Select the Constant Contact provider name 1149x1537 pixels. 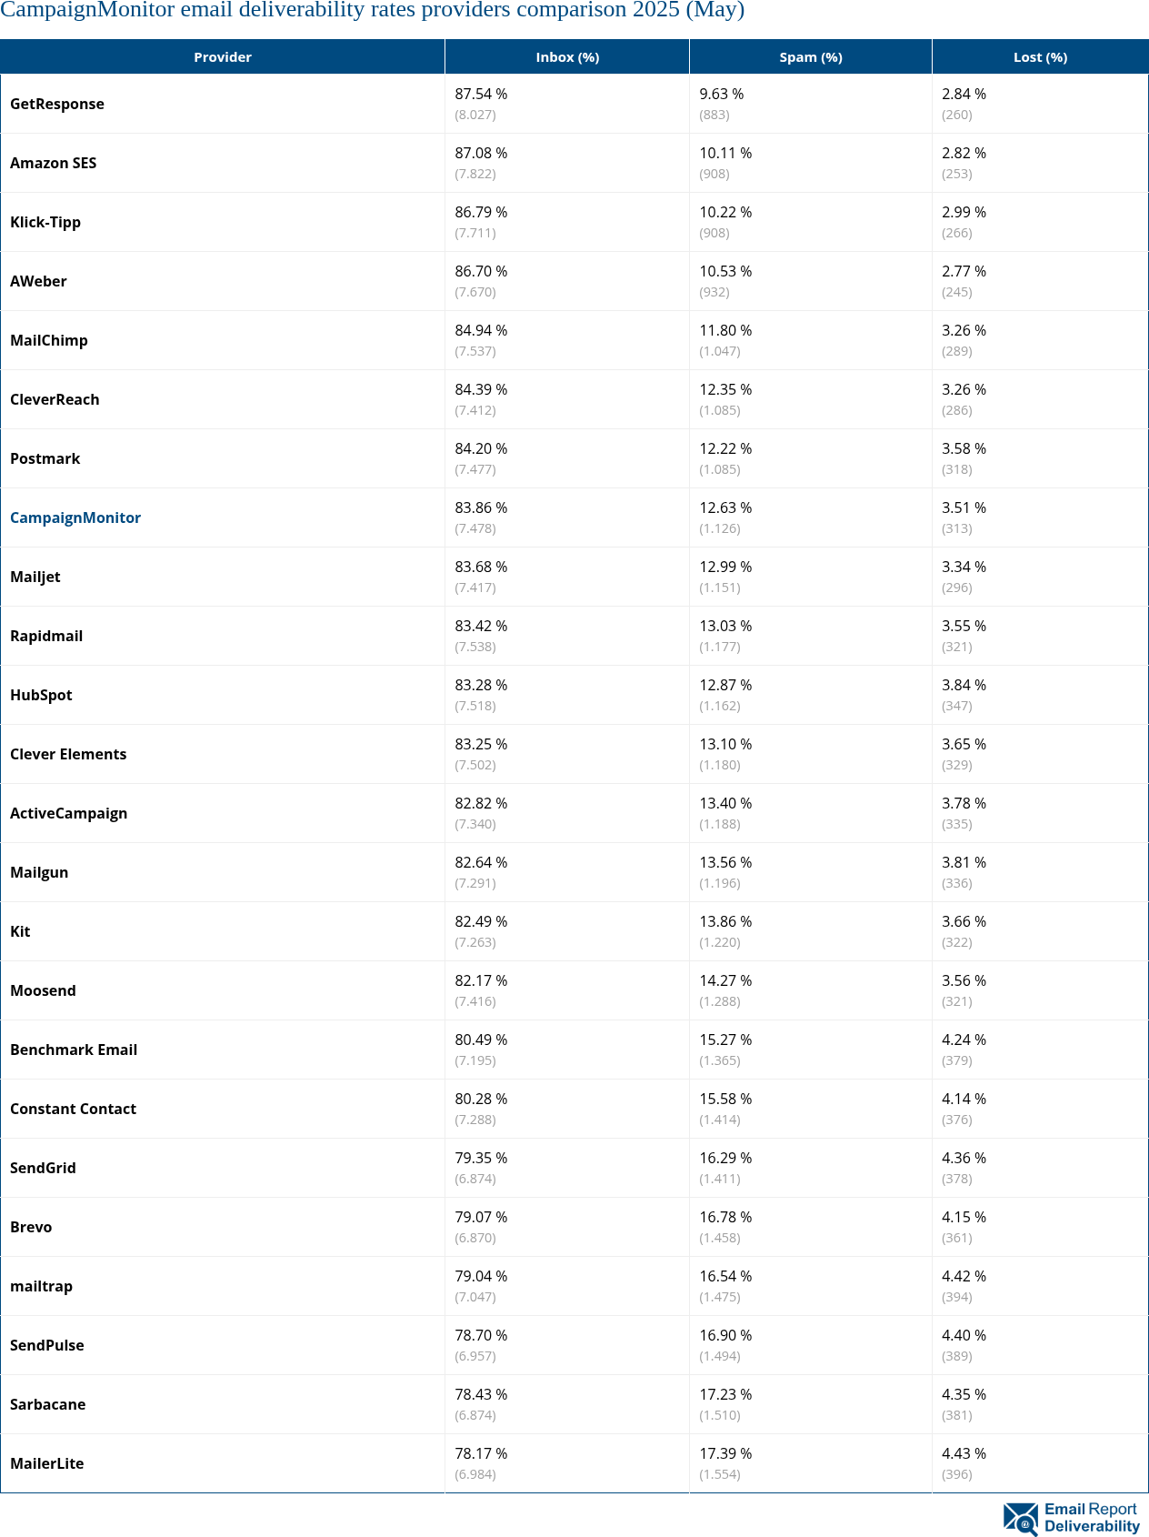[74, 1109]
